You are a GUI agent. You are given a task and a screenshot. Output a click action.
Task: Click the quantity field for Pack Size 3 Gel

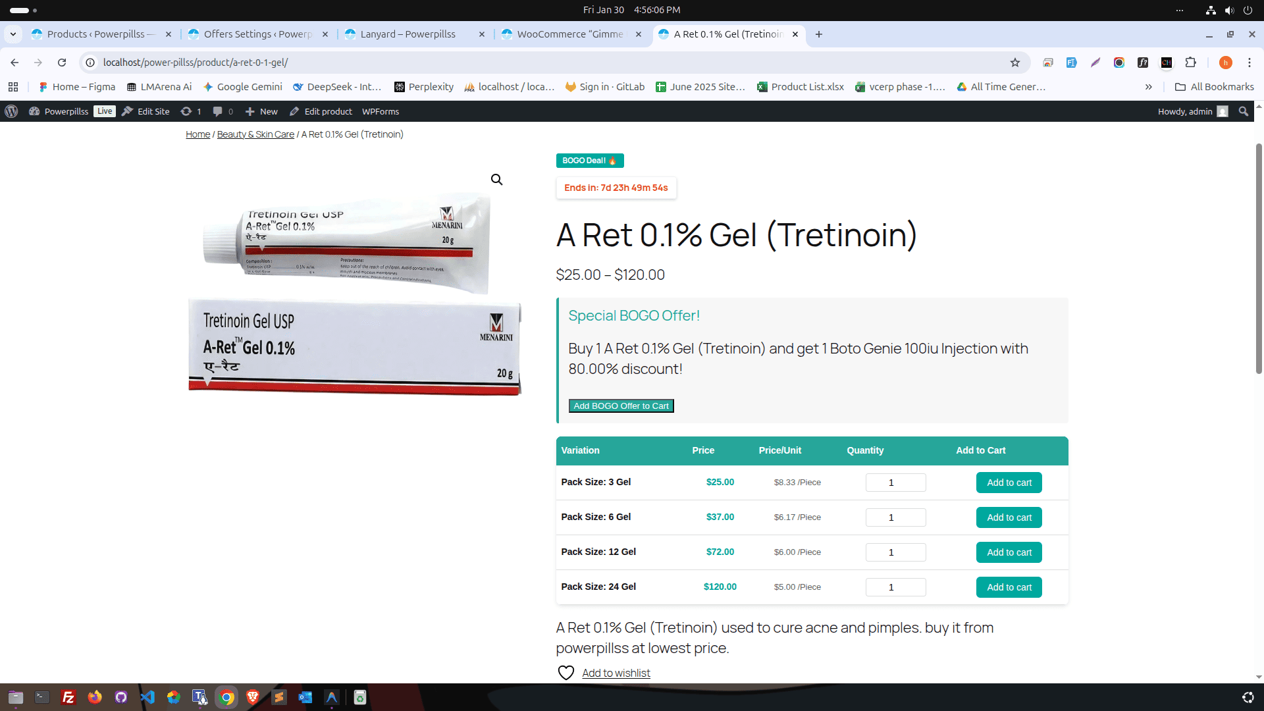coord(895,482)
